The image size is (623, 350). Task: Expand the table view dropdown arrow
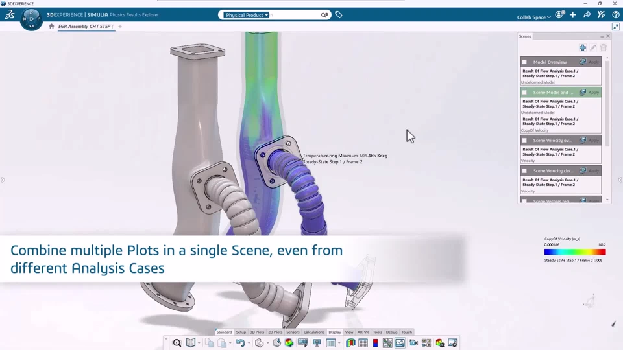[x=339, y=343]
